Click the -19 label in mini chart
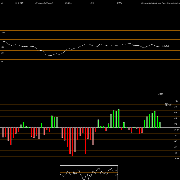This screenshot has width=180, height=180. 116,175
